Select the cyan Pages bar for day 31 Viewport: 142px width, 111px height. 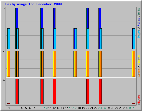point(134,39)
